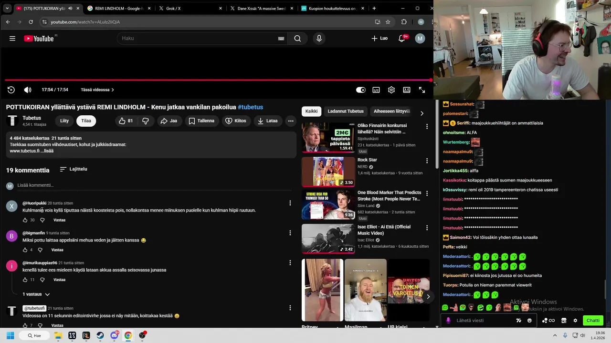Open the browser extensions puzzle icon
Image resolution: width=611 pixels, height=343 pixels.
coord(404,22)
